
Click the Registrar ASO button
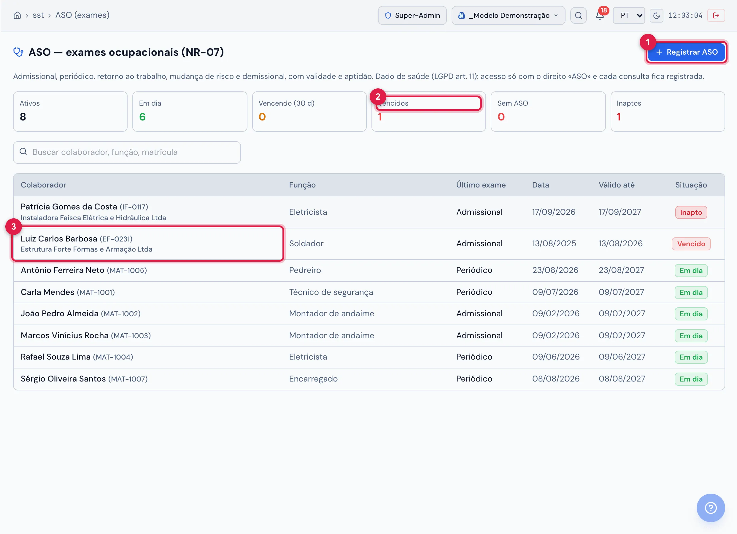[686, 52]
